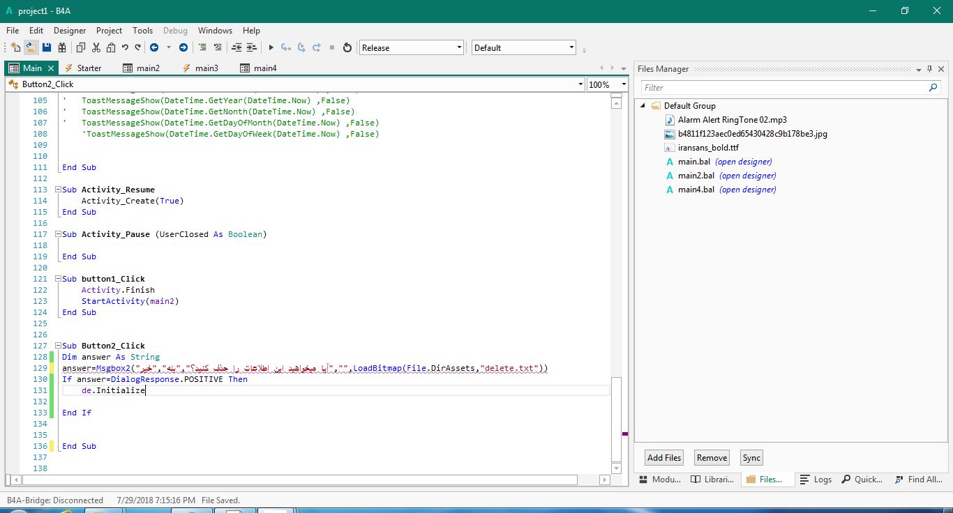Click the Restart circular arrow icon

click(x=347, y=47)
